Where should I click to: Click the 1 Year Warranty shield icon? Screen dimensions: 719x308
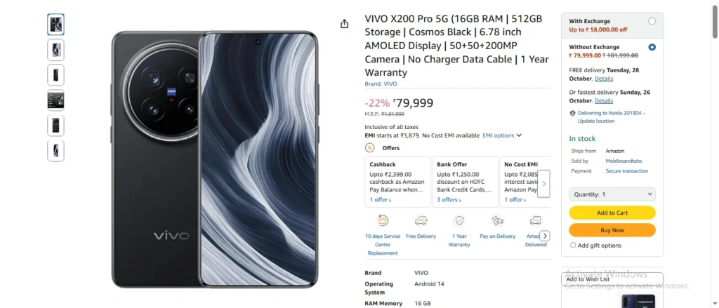click(459, 220)
